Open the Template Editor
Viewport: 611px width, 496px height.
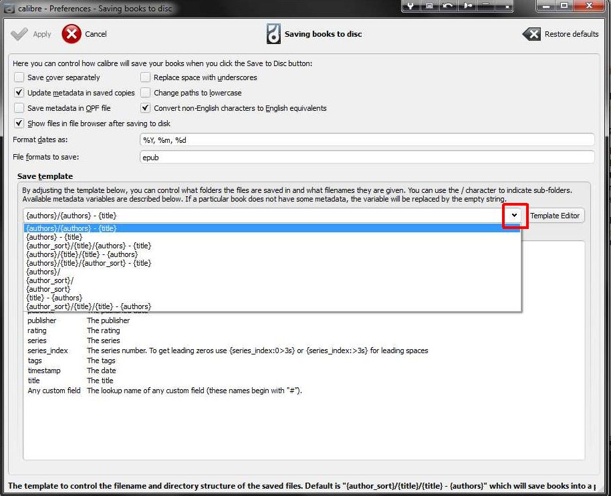(555, 216)
